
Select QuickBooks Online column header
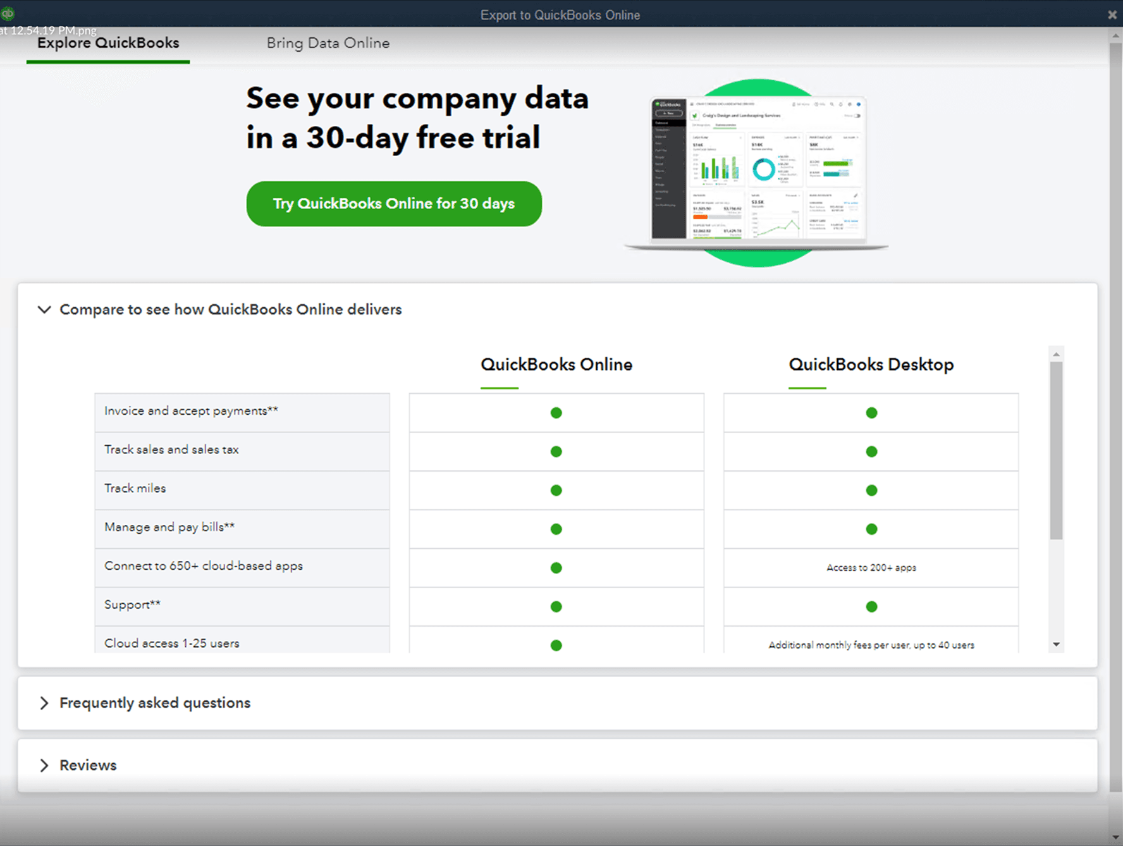556,365
